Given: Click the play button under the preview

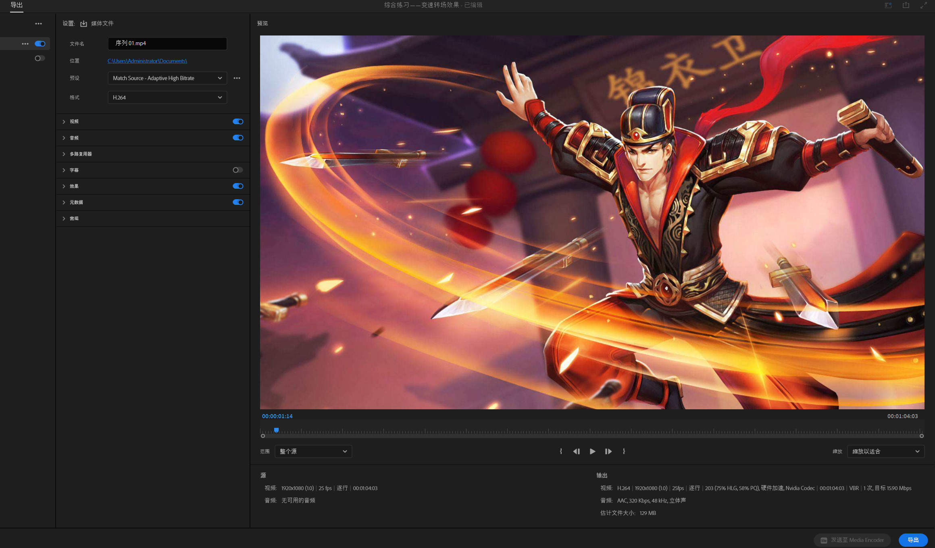Looking at the screenshot, I should coord(592,451).
